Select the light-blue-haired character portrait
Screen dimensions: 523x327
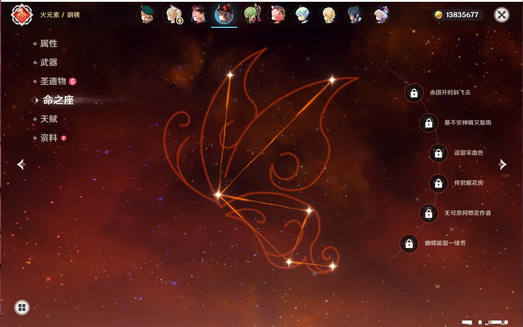click(x=302, y=15)
